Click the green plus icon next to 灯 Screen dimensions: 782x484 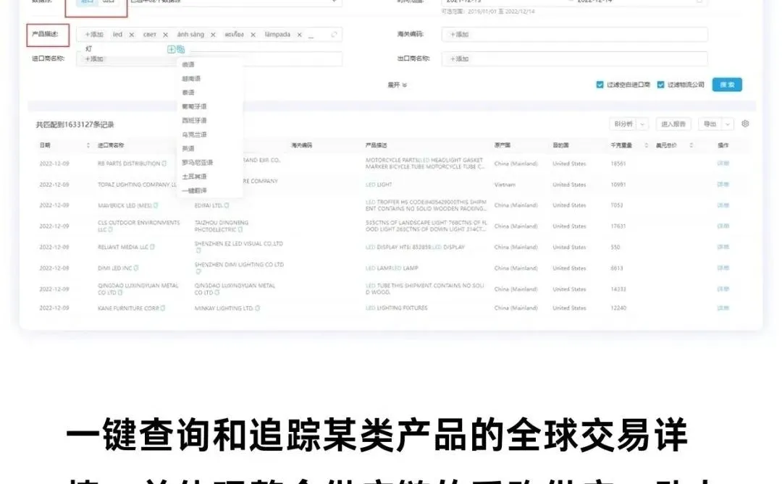click(171, 48)
